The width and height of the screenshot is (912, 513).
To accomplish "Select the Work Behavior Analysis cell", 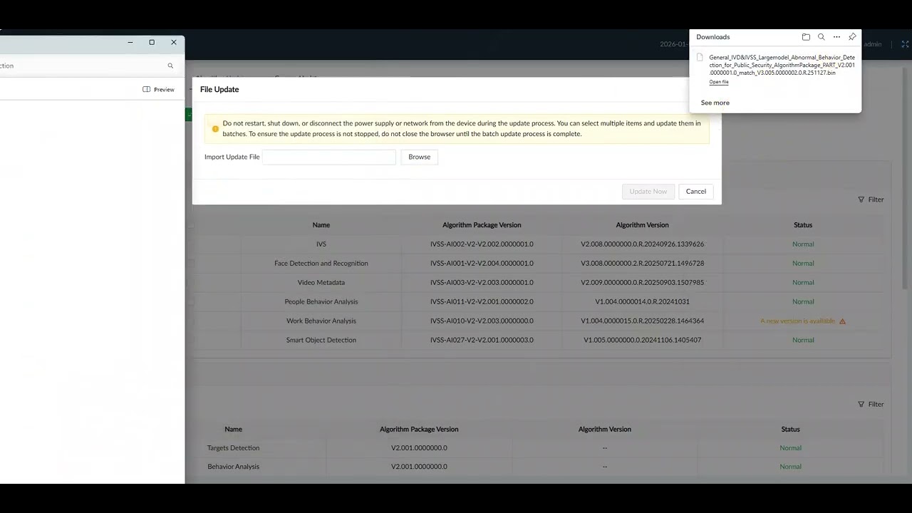I will [321, 321].
